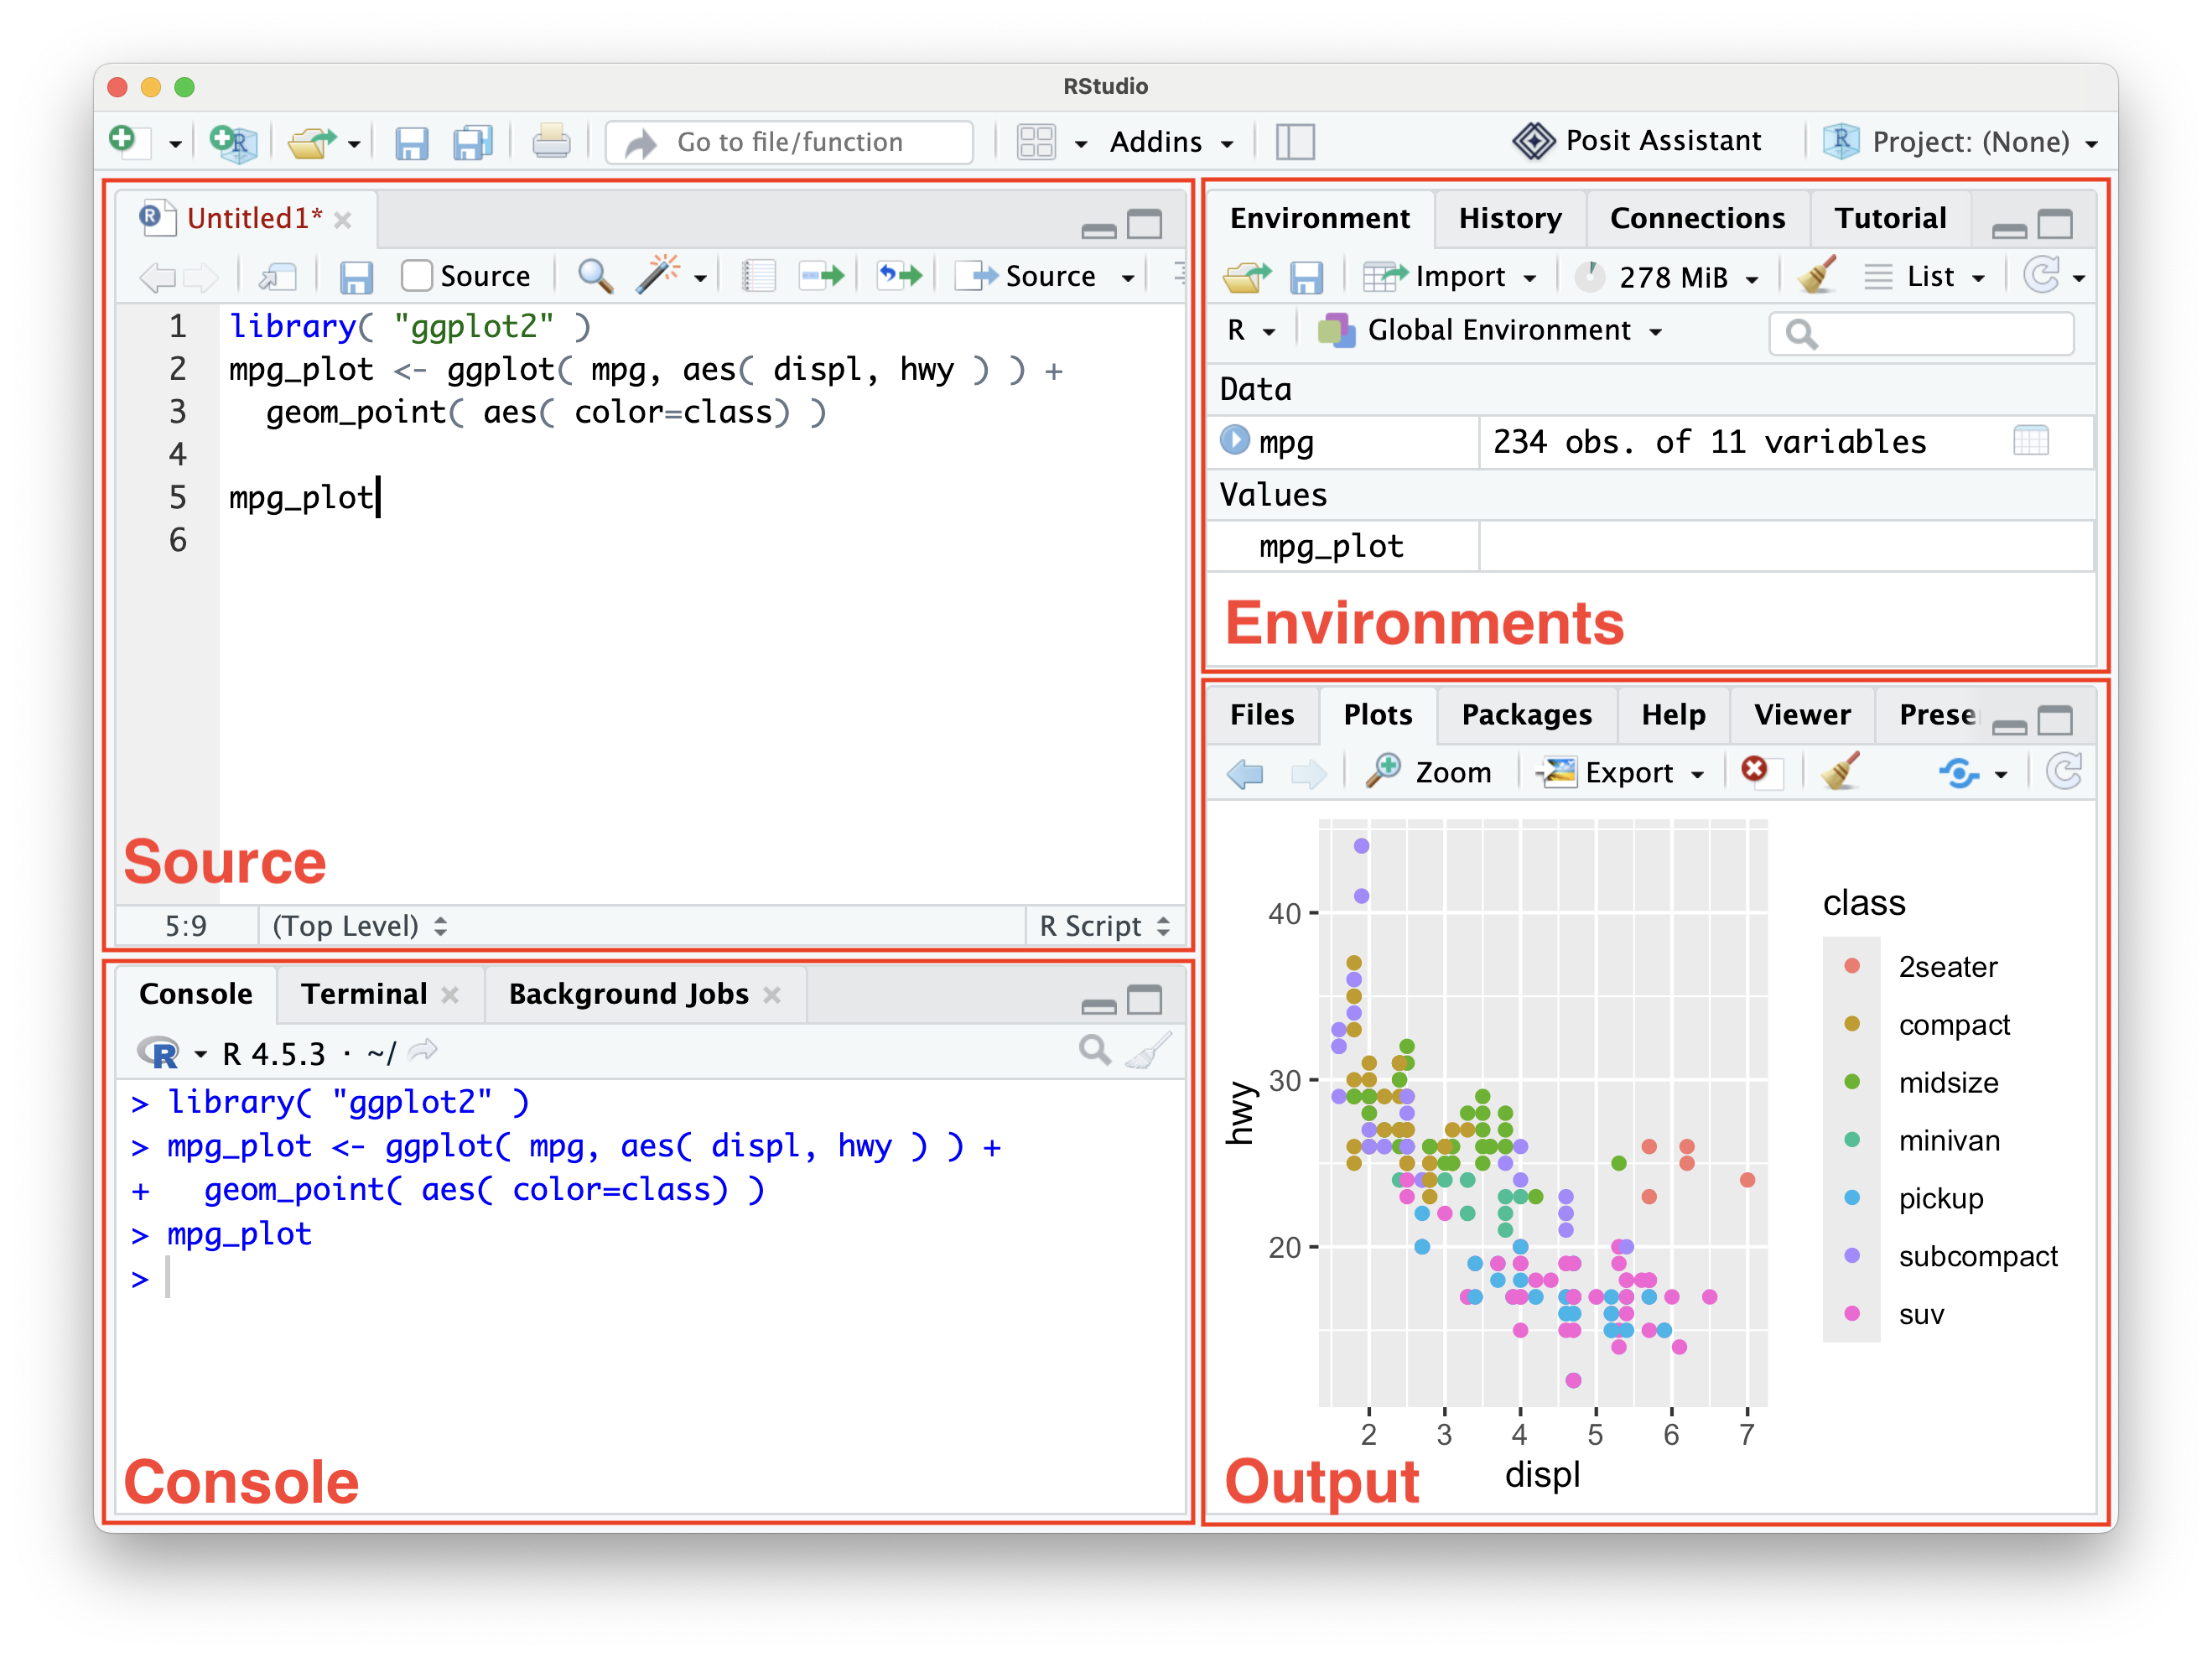Open find/replace magnifier in editor
This screenshot has width=2212, height=1657.
[x=596, y=275]
